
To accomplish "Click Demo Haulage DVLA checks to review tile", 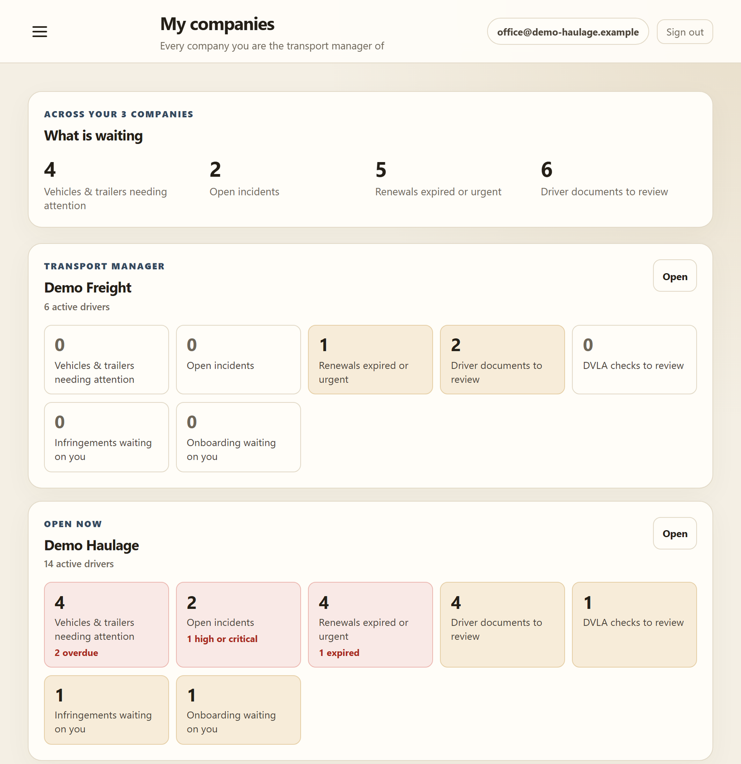I will click(634, 625).
